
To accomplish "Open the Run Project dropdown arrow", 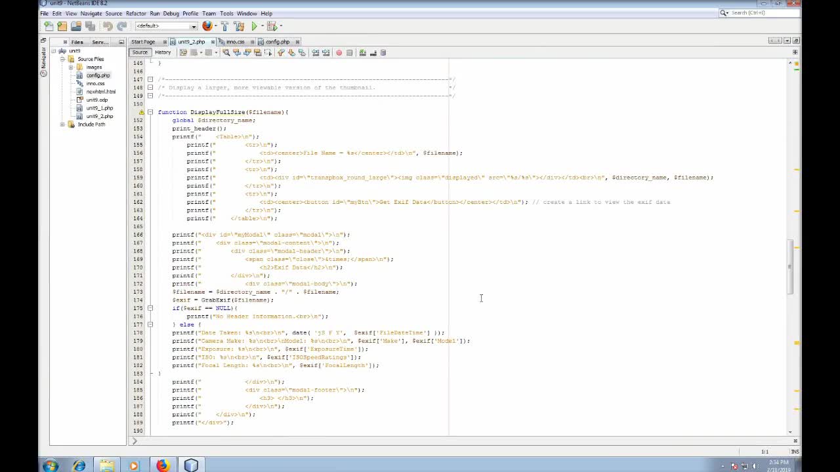I will 262,26.
